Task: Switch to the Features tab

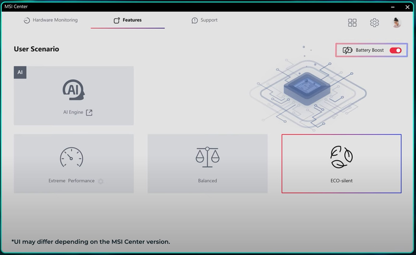Action: (127, 20)
